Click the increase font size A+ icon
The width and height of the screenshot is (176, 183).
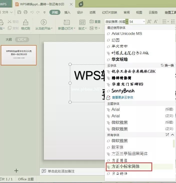(149, 22)
